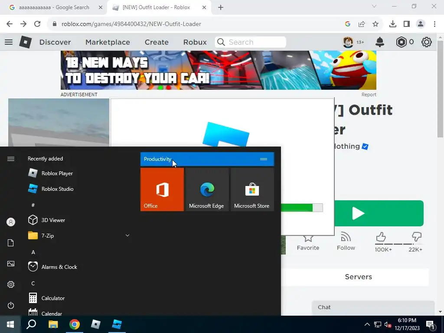Open the Roblox avatar profile picture
444x333 pixels.
coord(348,42)
